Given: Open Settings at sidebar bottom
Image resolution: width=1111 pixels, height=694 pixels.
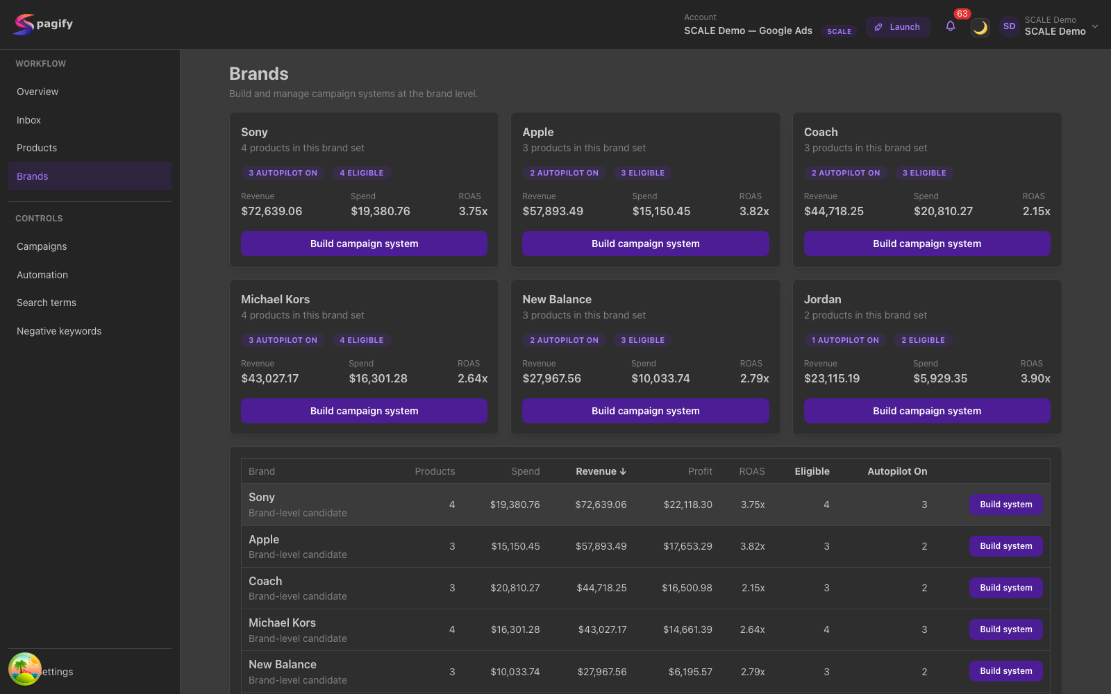Looking at the screenshot, I should coord(90,672).
